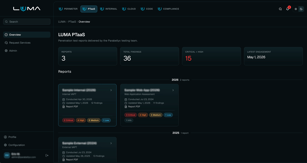
Task: Open Profile in the sidebar
Action: pyautogui.click(x=27, y=137)
